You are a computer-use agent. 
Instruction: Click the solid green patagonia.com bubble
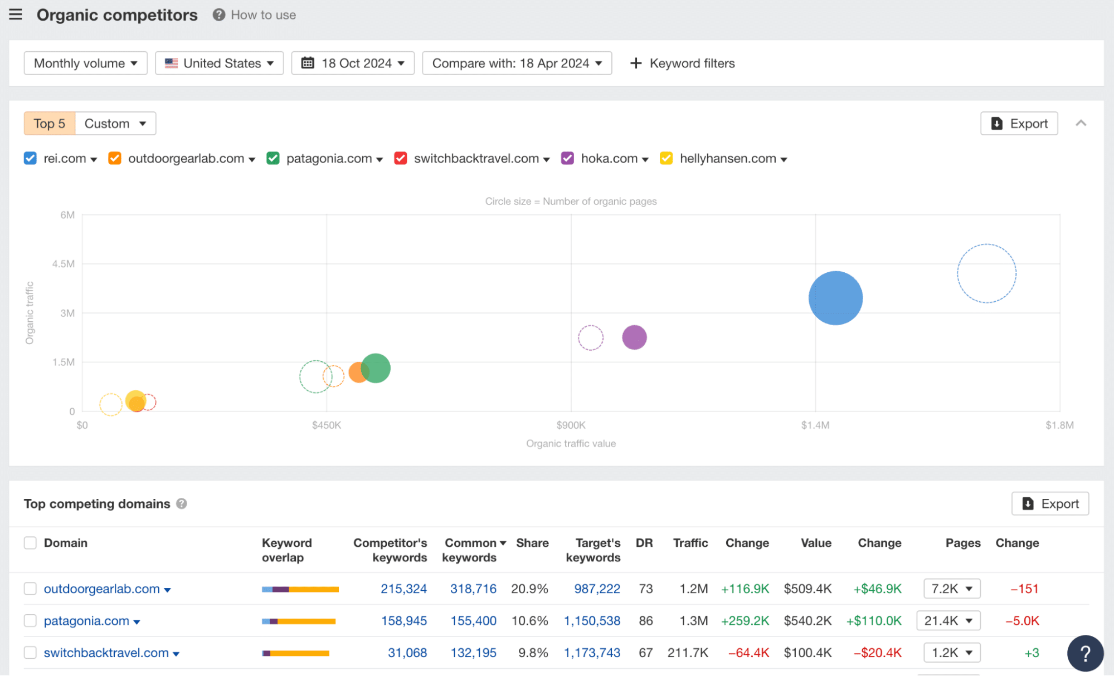[377, 369]
